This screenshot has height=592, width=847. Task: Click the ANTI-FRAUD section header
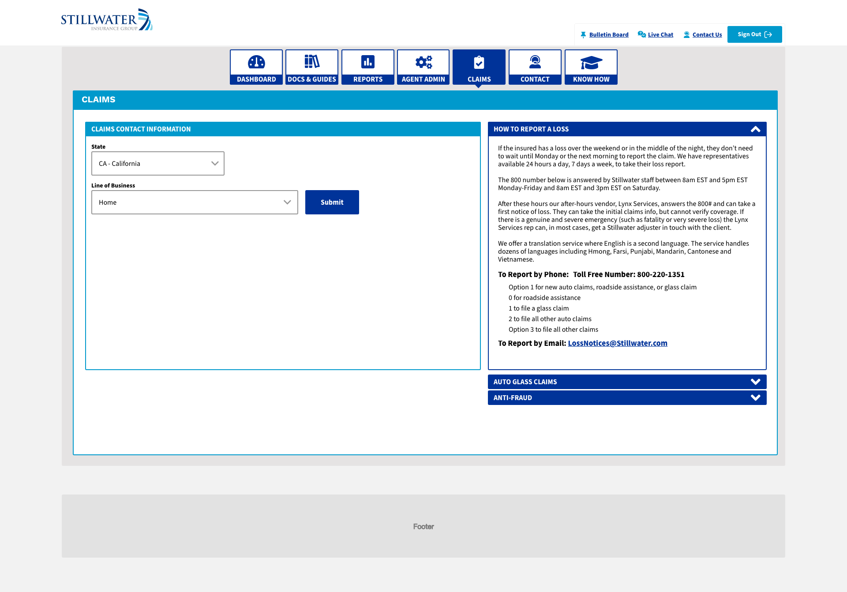[x=627, y=398]
